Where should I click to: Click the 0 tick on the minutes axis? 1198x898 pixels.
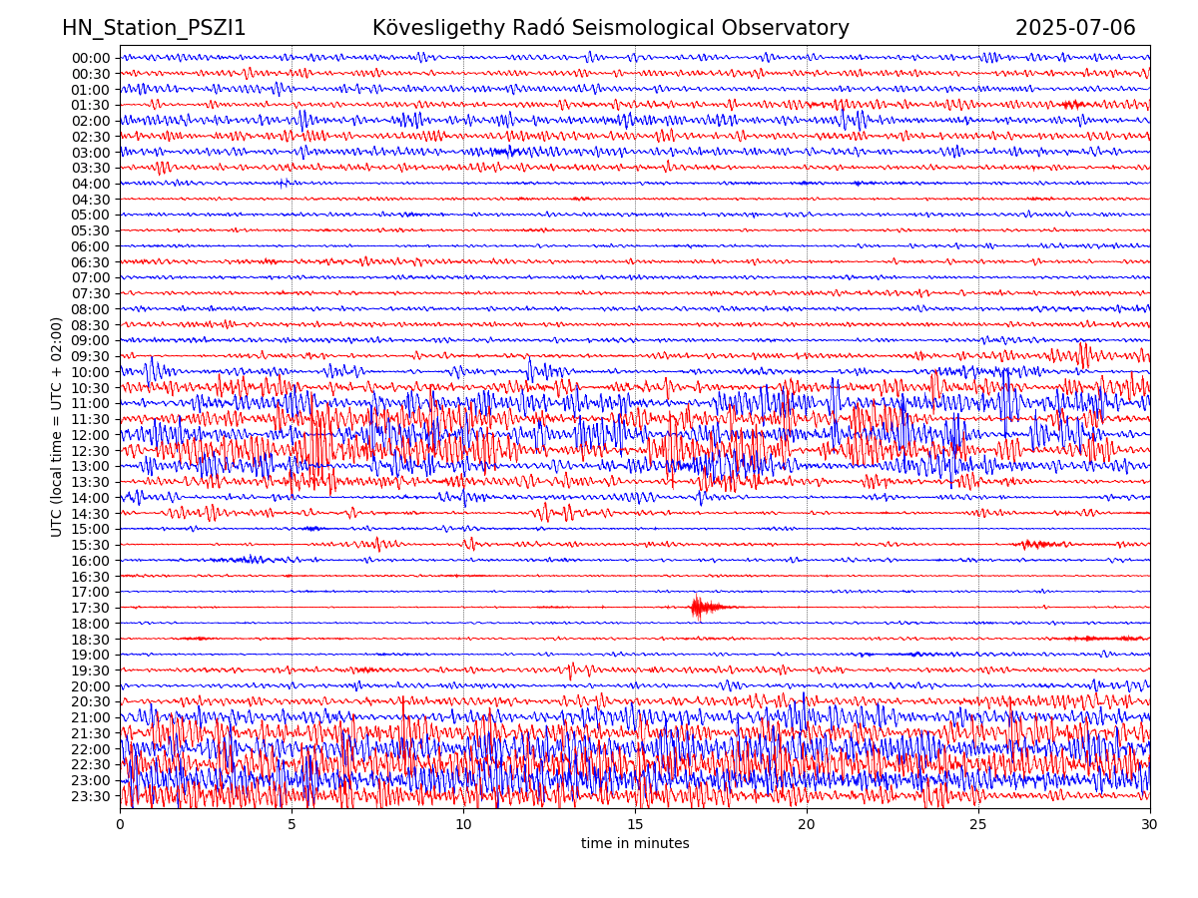coord(120,825)
